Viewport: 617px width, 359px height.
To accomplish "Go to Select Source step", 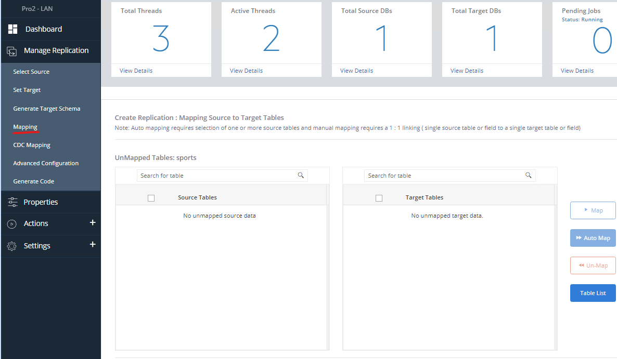I will click(x=32, y=72).
